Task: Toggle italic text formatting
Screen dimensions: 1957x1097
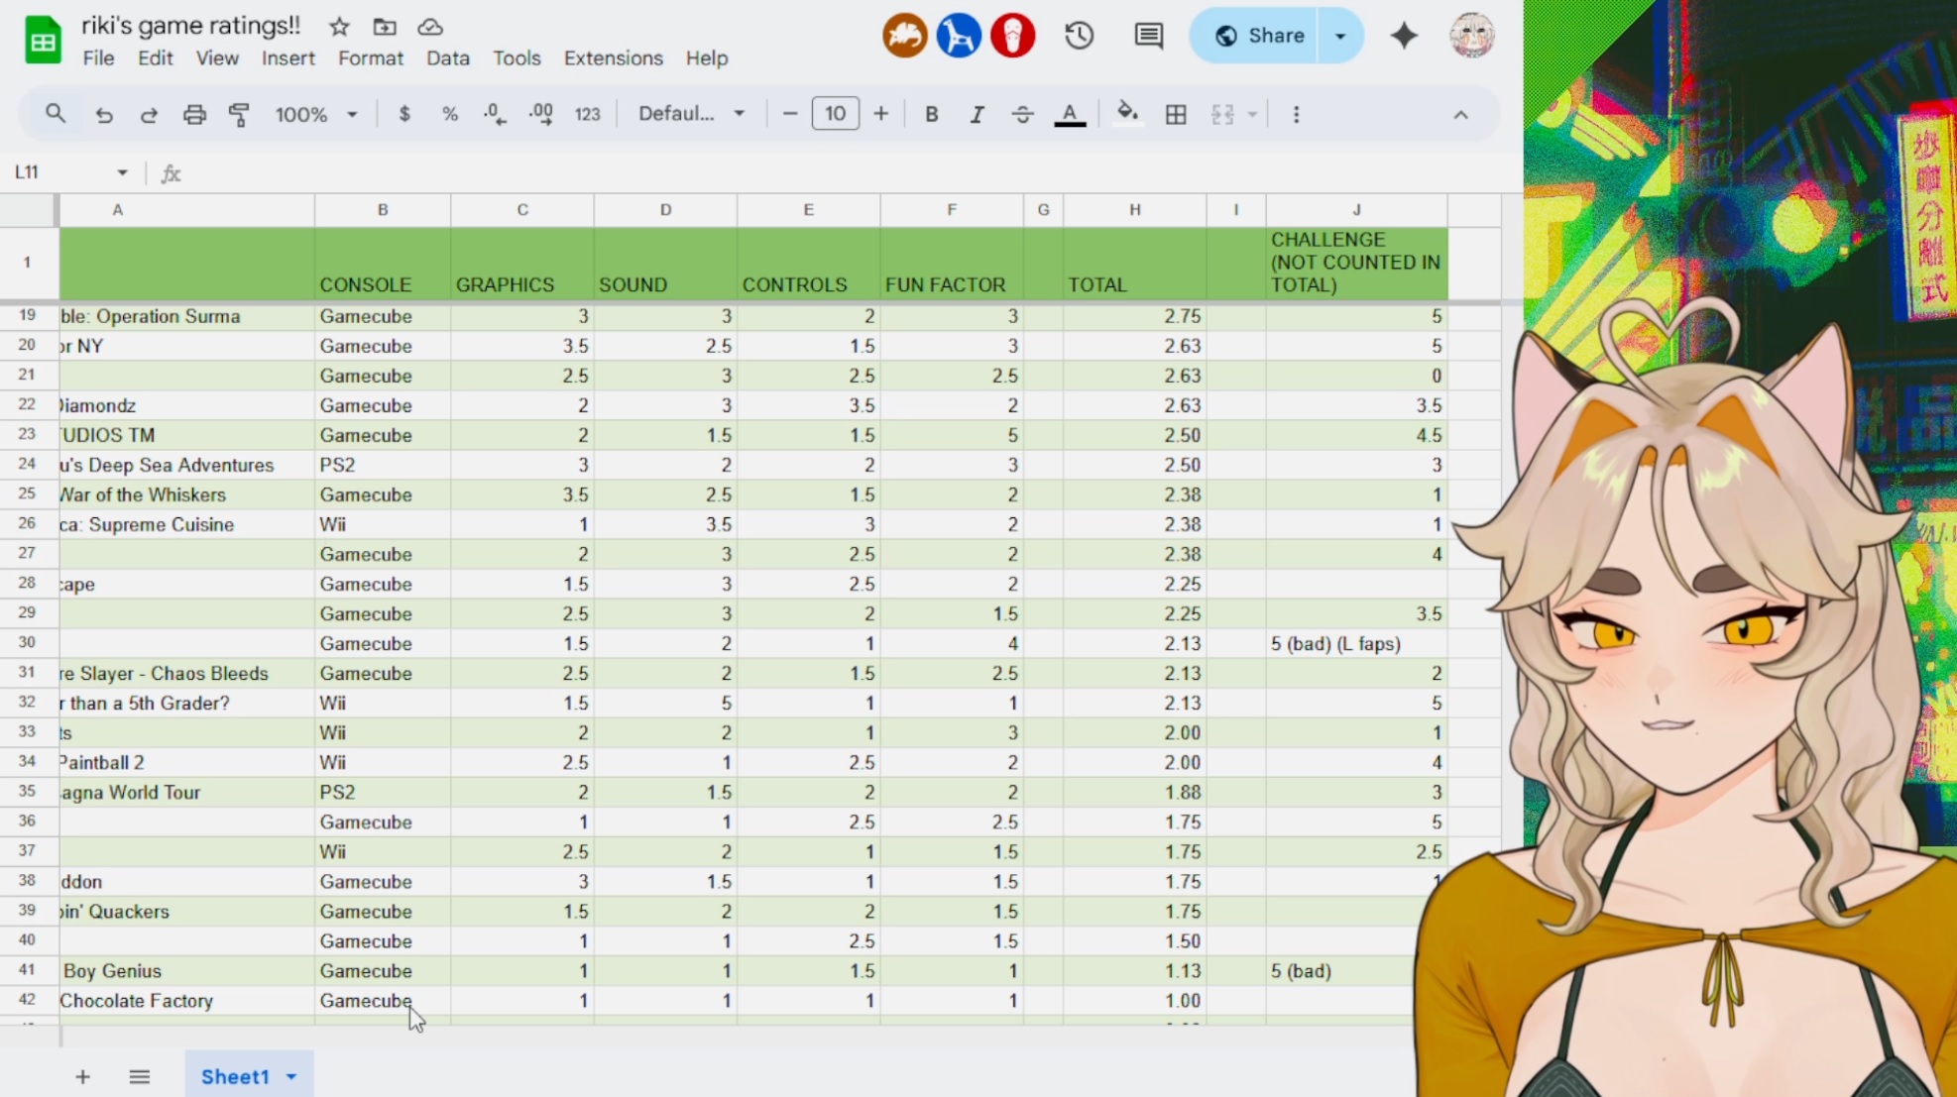Action: (x=977, y=115)
